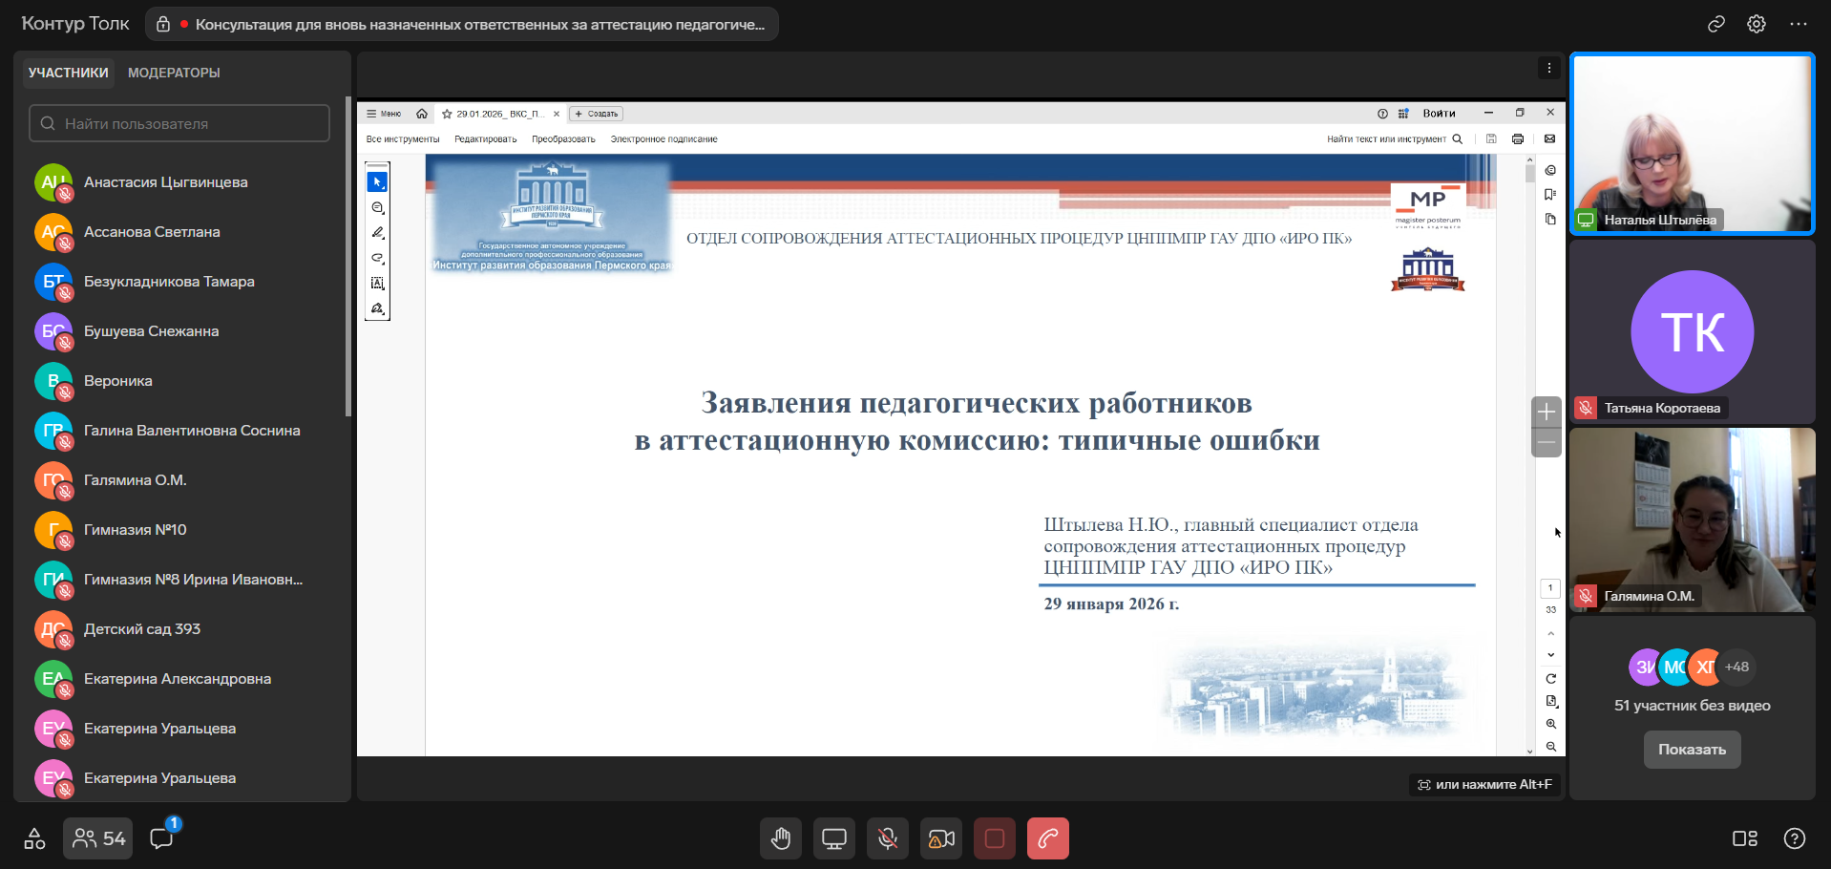
Task: Open help question mark icon
Action: (1794, 838)
